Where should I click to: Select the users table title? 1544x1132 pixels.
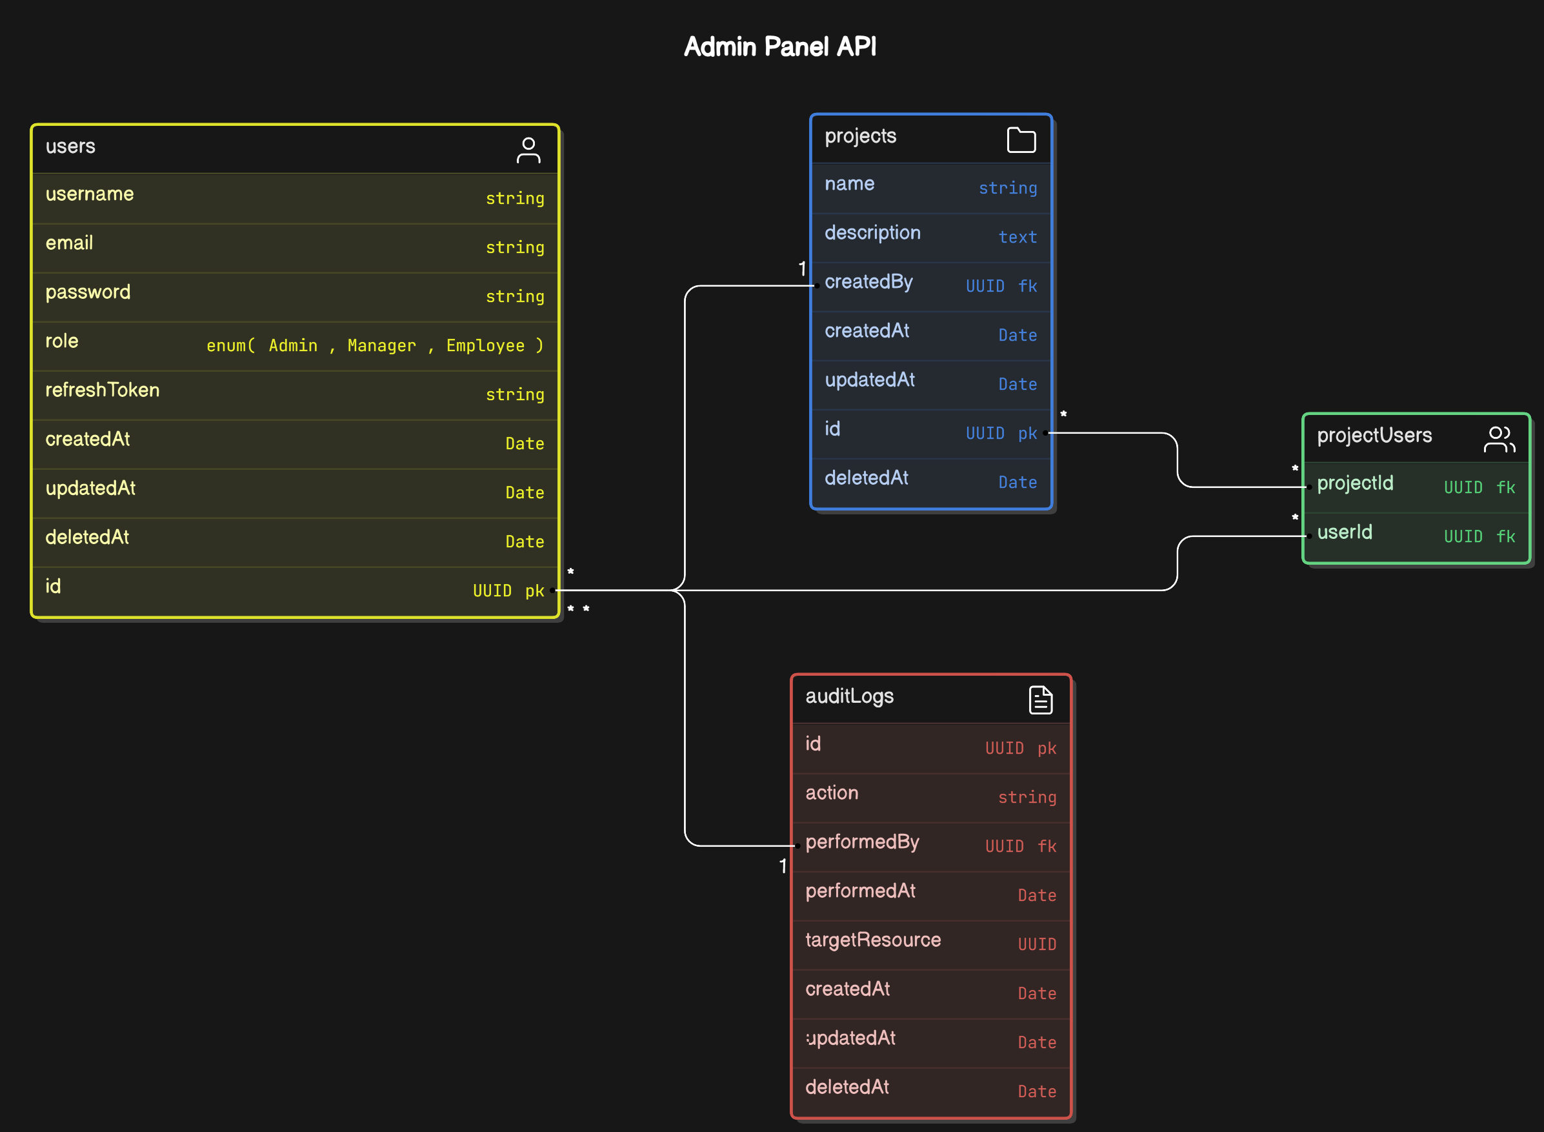(70, 146)
